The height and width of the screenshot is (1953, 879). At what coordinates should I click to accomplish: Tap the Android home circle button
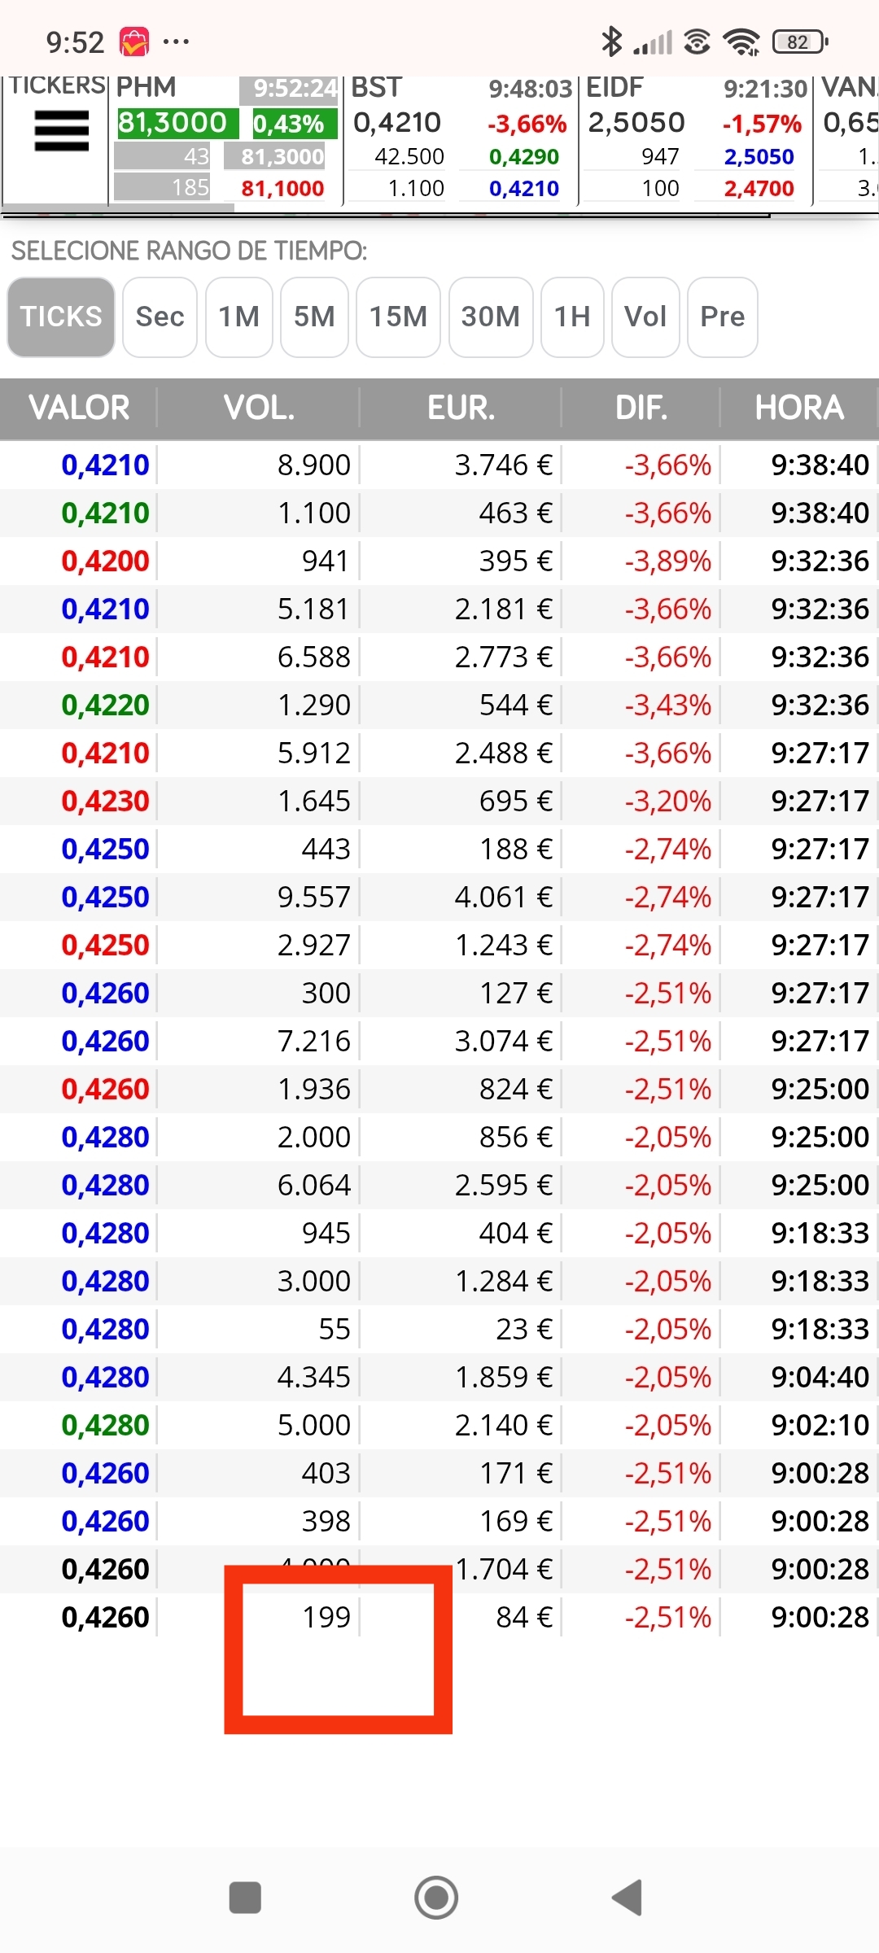pyautogui.click(x=436, y=1898)
